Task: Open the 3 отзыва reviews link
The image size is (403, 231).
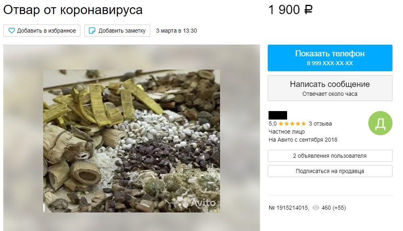Action: pos(320,124)
